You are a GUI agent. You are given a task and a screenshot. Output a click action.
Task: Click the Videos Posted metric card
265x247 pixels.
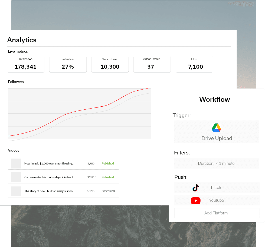click(152, 64)
